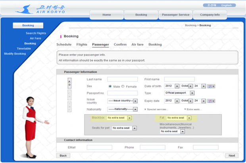The width and height of the screenshot is (246, 163).
Task: Expand Special services section
Action: coord(156,109)
